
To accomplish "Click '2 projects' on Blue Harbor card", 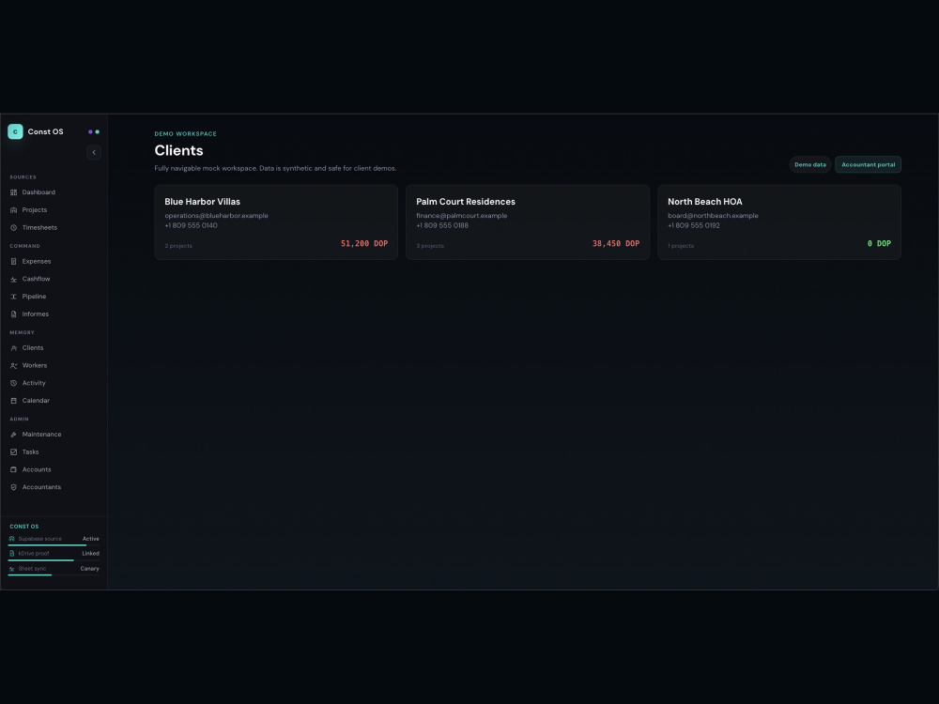I will pyautogui.click(x=178, y=246).
